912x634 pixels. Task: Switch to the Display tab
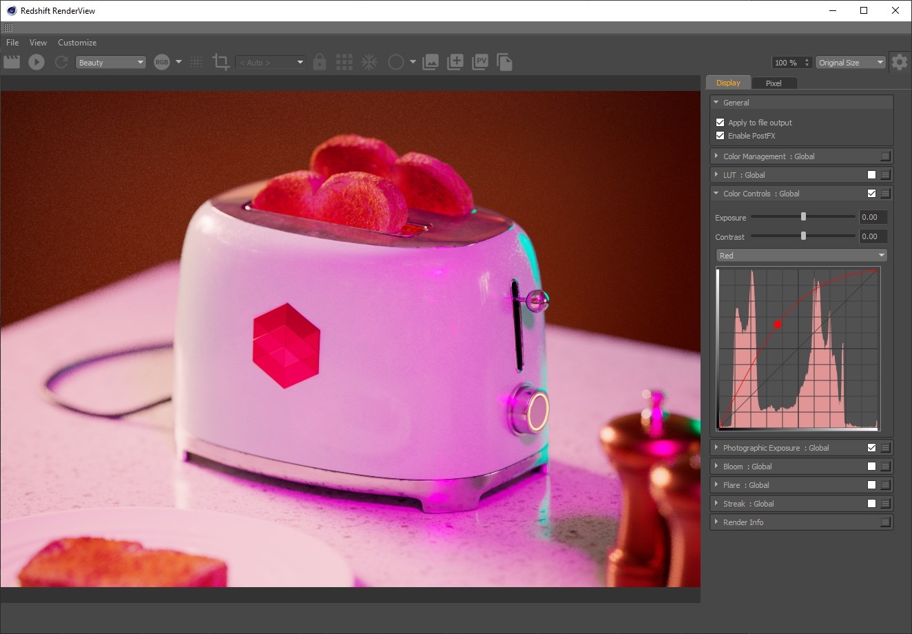(728, 83)
